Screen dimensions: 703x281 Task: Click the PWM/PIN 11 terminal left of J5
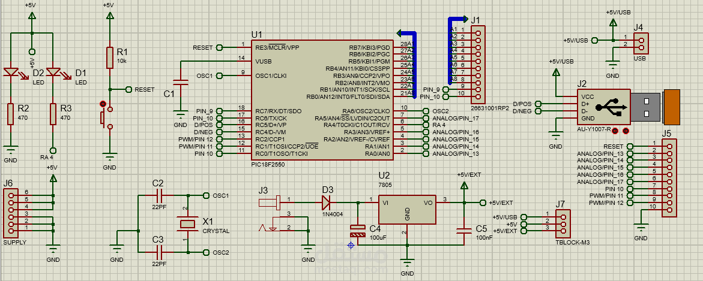click(x=630, y=195)
